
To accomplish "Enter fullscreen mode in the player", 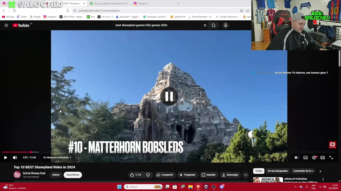I will [331, 158].
